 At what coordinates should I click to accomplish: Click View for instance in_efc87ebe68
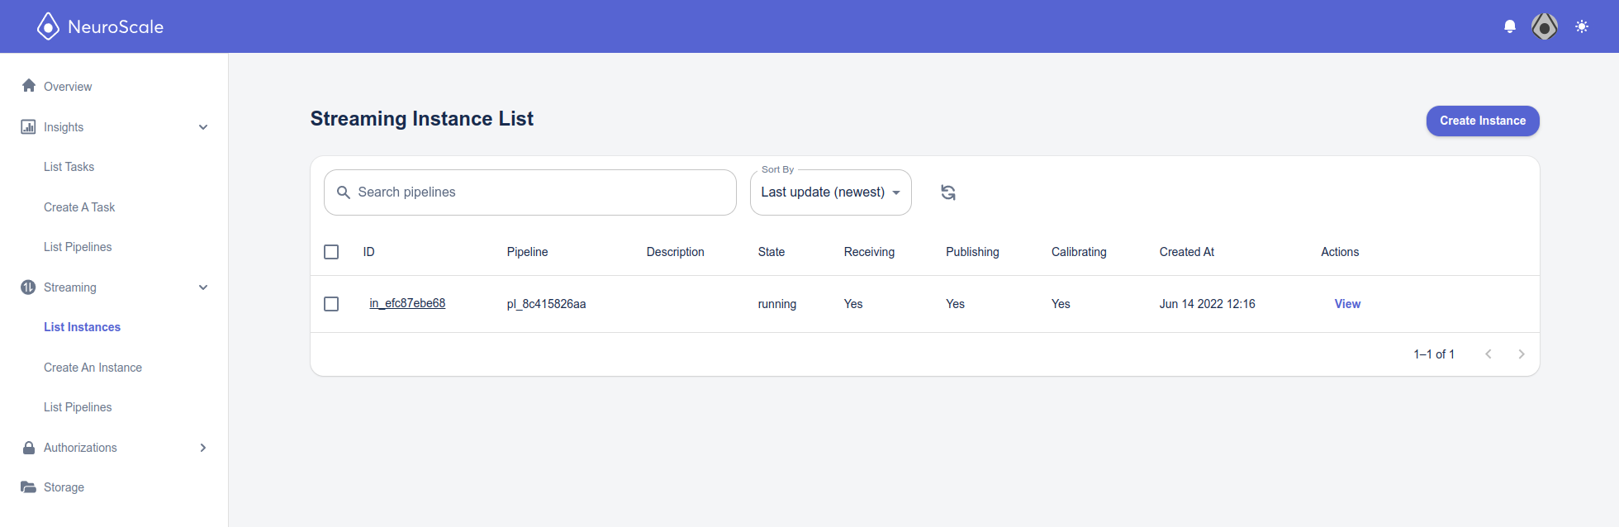point(1347,304)
